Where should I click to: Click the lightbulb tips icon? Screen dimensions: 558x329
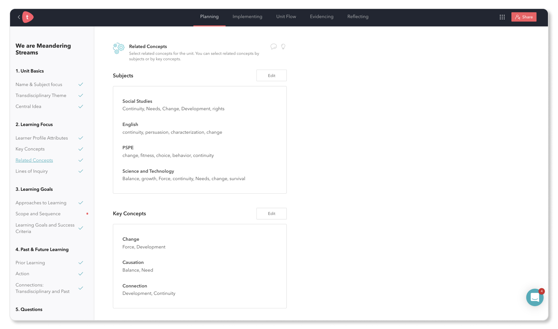(x=283, y=47)
